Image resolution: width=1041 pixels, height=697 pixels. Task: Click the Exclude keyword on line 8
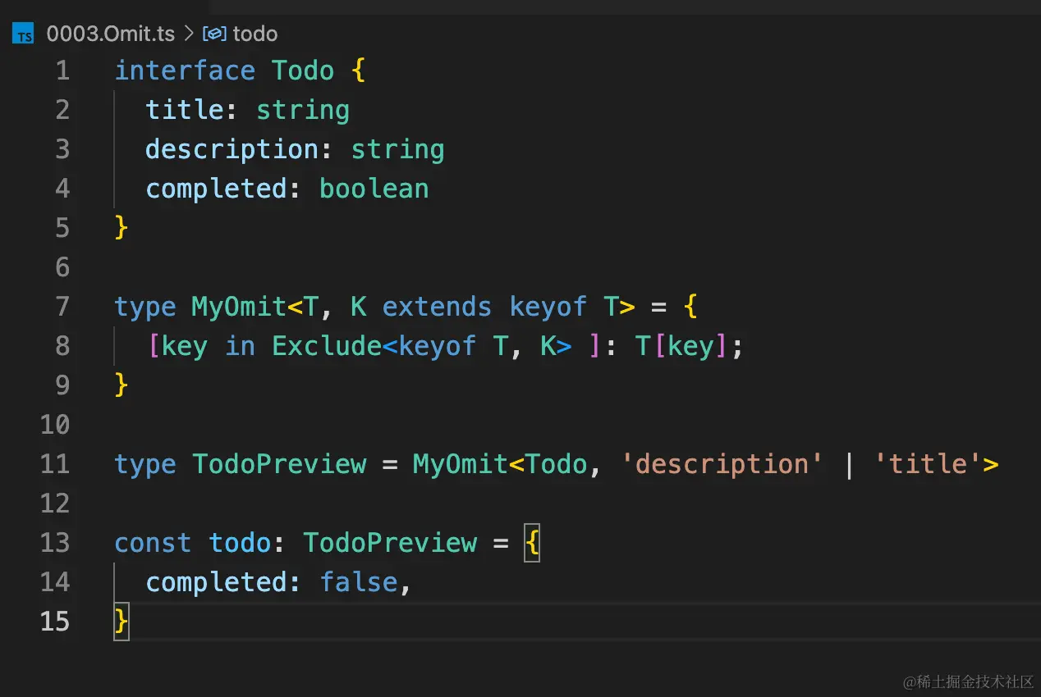tap(327, 346)
